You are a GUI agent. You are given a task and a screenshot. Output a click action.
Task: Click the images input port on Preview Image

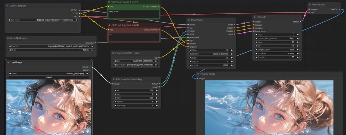coord(197,78)
